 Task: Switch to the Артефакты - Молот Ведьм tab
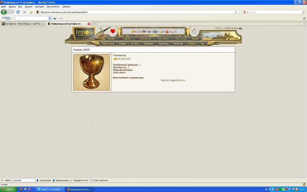coord(23,24)
